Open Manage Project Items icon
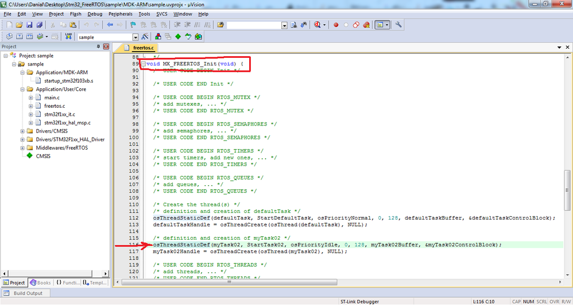Viewport: 573px width, 305px height. pyautogui.click(x=158, y=37)
